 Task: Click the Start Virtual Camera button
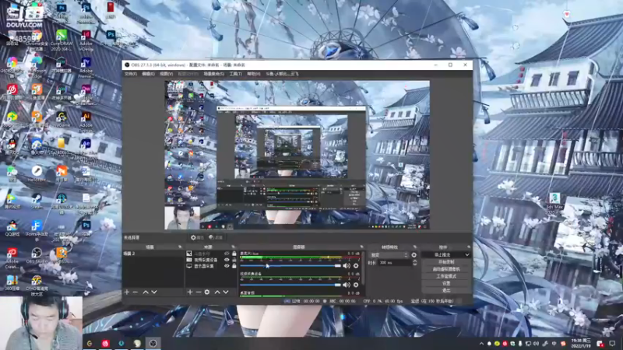[446, 269]
